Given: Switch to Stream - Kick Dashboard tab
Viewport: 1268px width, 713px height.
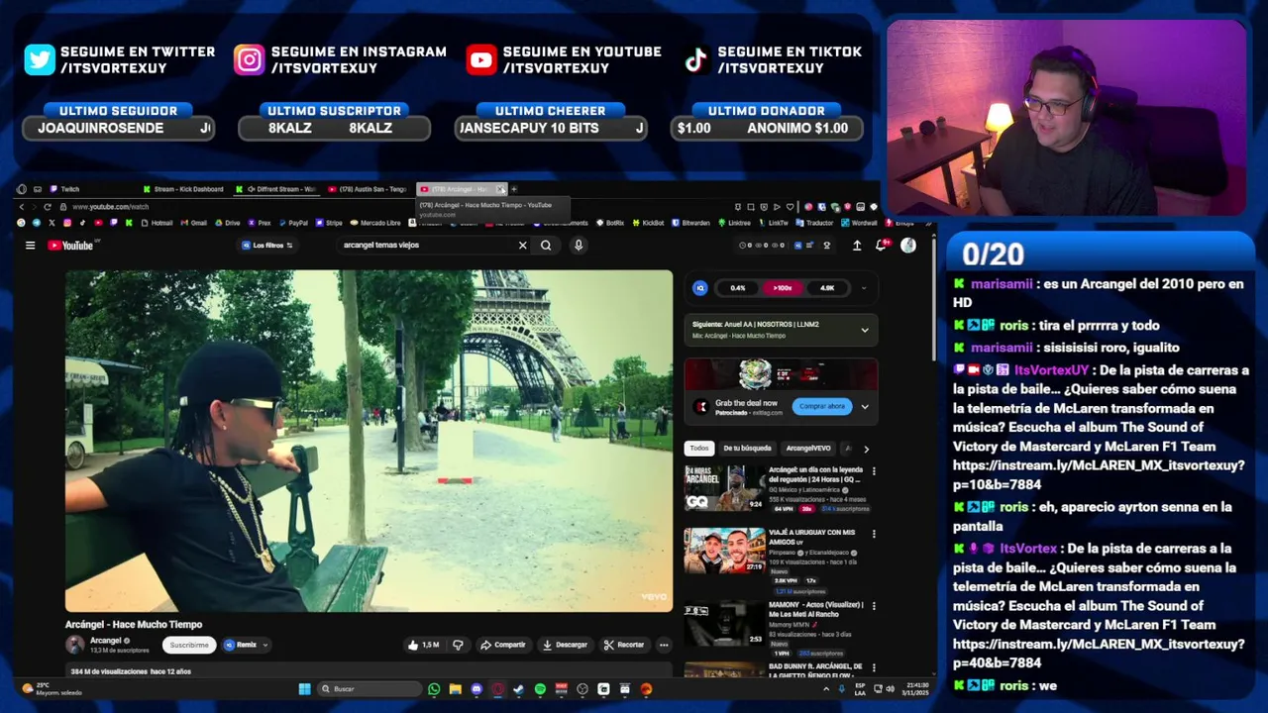Looking at the screenshot, I should [183, 189].
